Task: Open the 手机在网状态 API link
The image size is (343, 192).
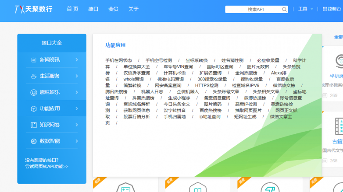Action: click(x=118, y=60)
